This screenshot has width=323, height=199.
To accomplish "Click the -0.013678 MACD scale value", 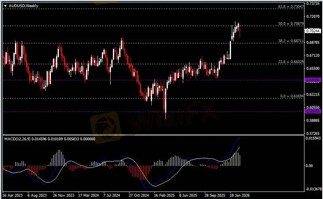I will coord(314,189).
